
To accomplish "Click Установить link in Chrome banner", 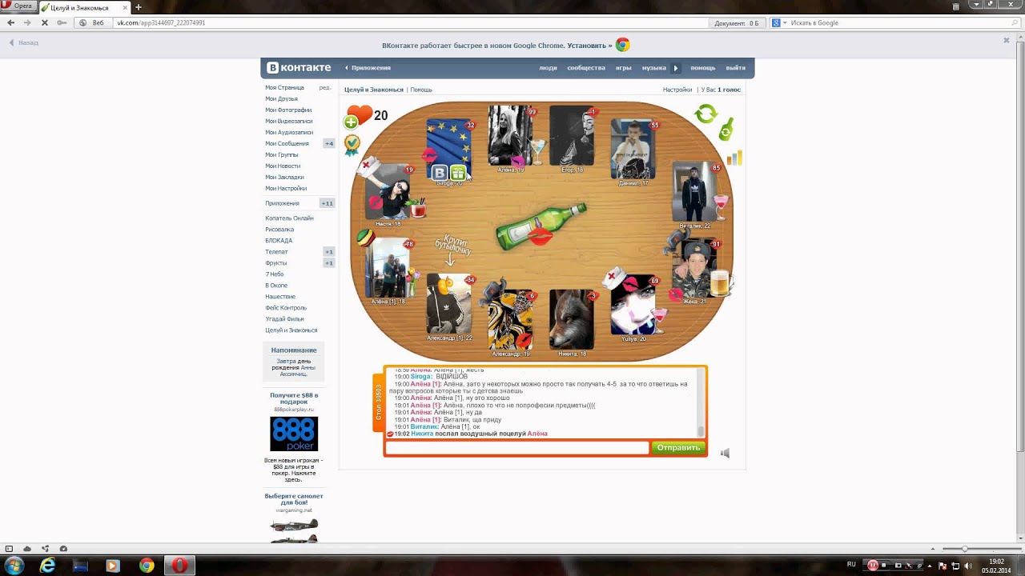I will coord(590,46).
